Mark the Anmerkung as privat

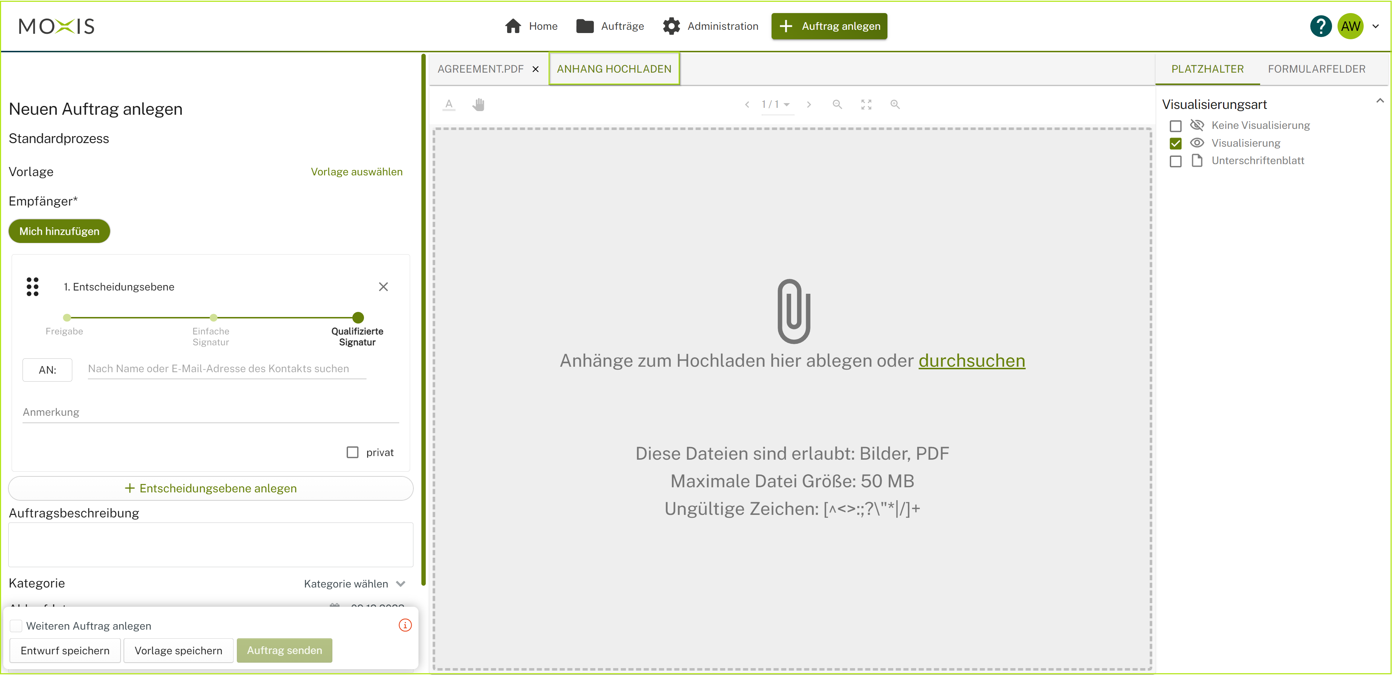[x=352, y=452]
